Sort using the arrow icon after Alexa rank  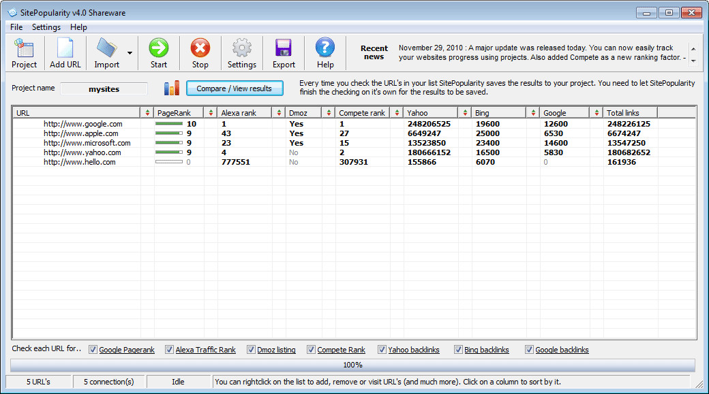click(279, 113)
